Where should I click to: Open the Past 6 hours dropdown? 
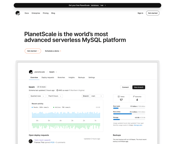55,96
